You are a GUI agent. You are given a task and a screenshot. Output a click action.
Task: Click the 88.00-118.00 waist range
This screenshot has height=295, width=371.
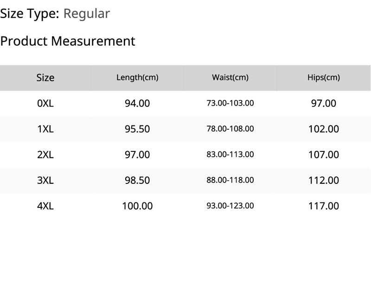point(230,180)
